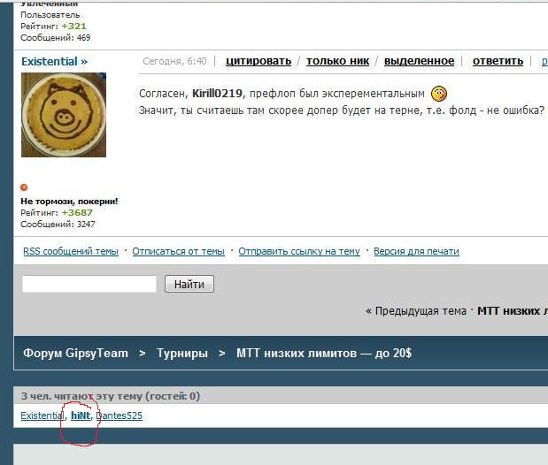
Task: Click the ответить link
Action: [x=498, y=61]
